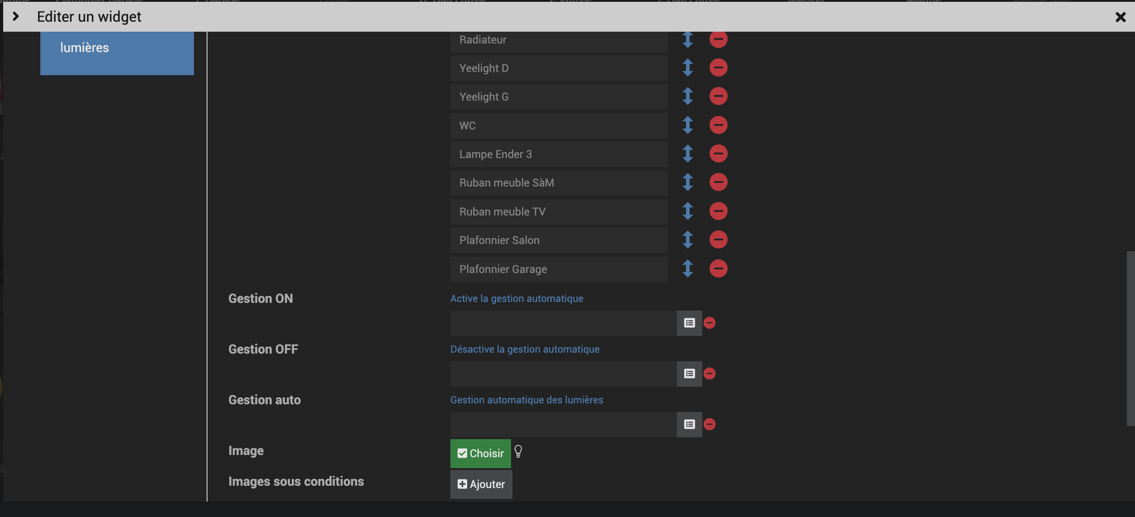The image size is (1135, 517).
Task: Click reorder arrows for Ruban meuble TV
Action: [687, 211]
